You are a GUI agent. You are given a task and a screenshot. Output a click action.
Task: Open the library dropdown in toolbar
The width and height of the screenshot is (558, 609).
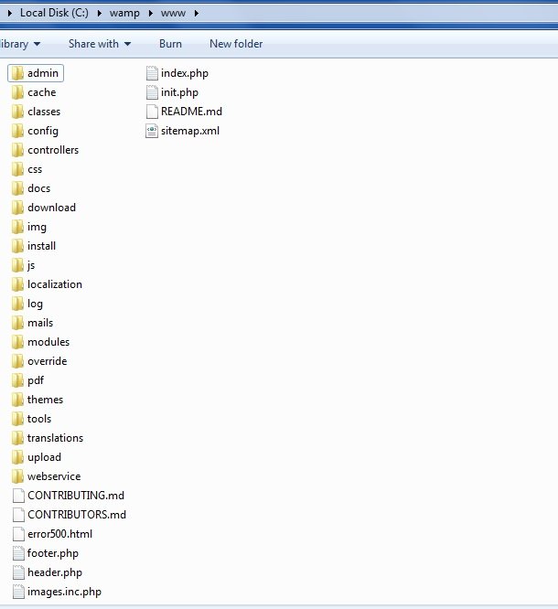tap(20, 44)
